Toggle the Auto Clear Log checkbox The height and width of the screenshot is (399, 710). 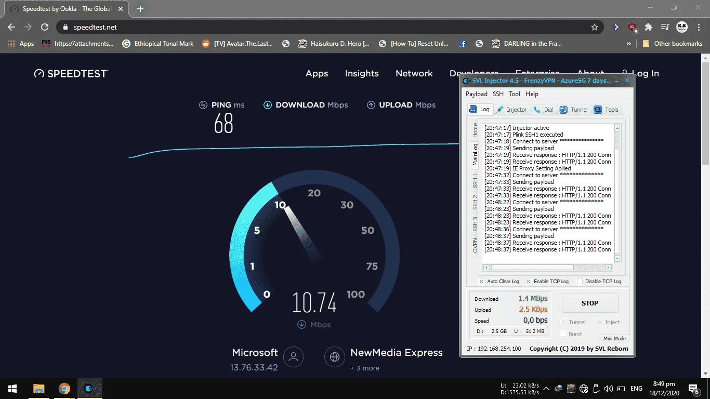click(482, 282)
